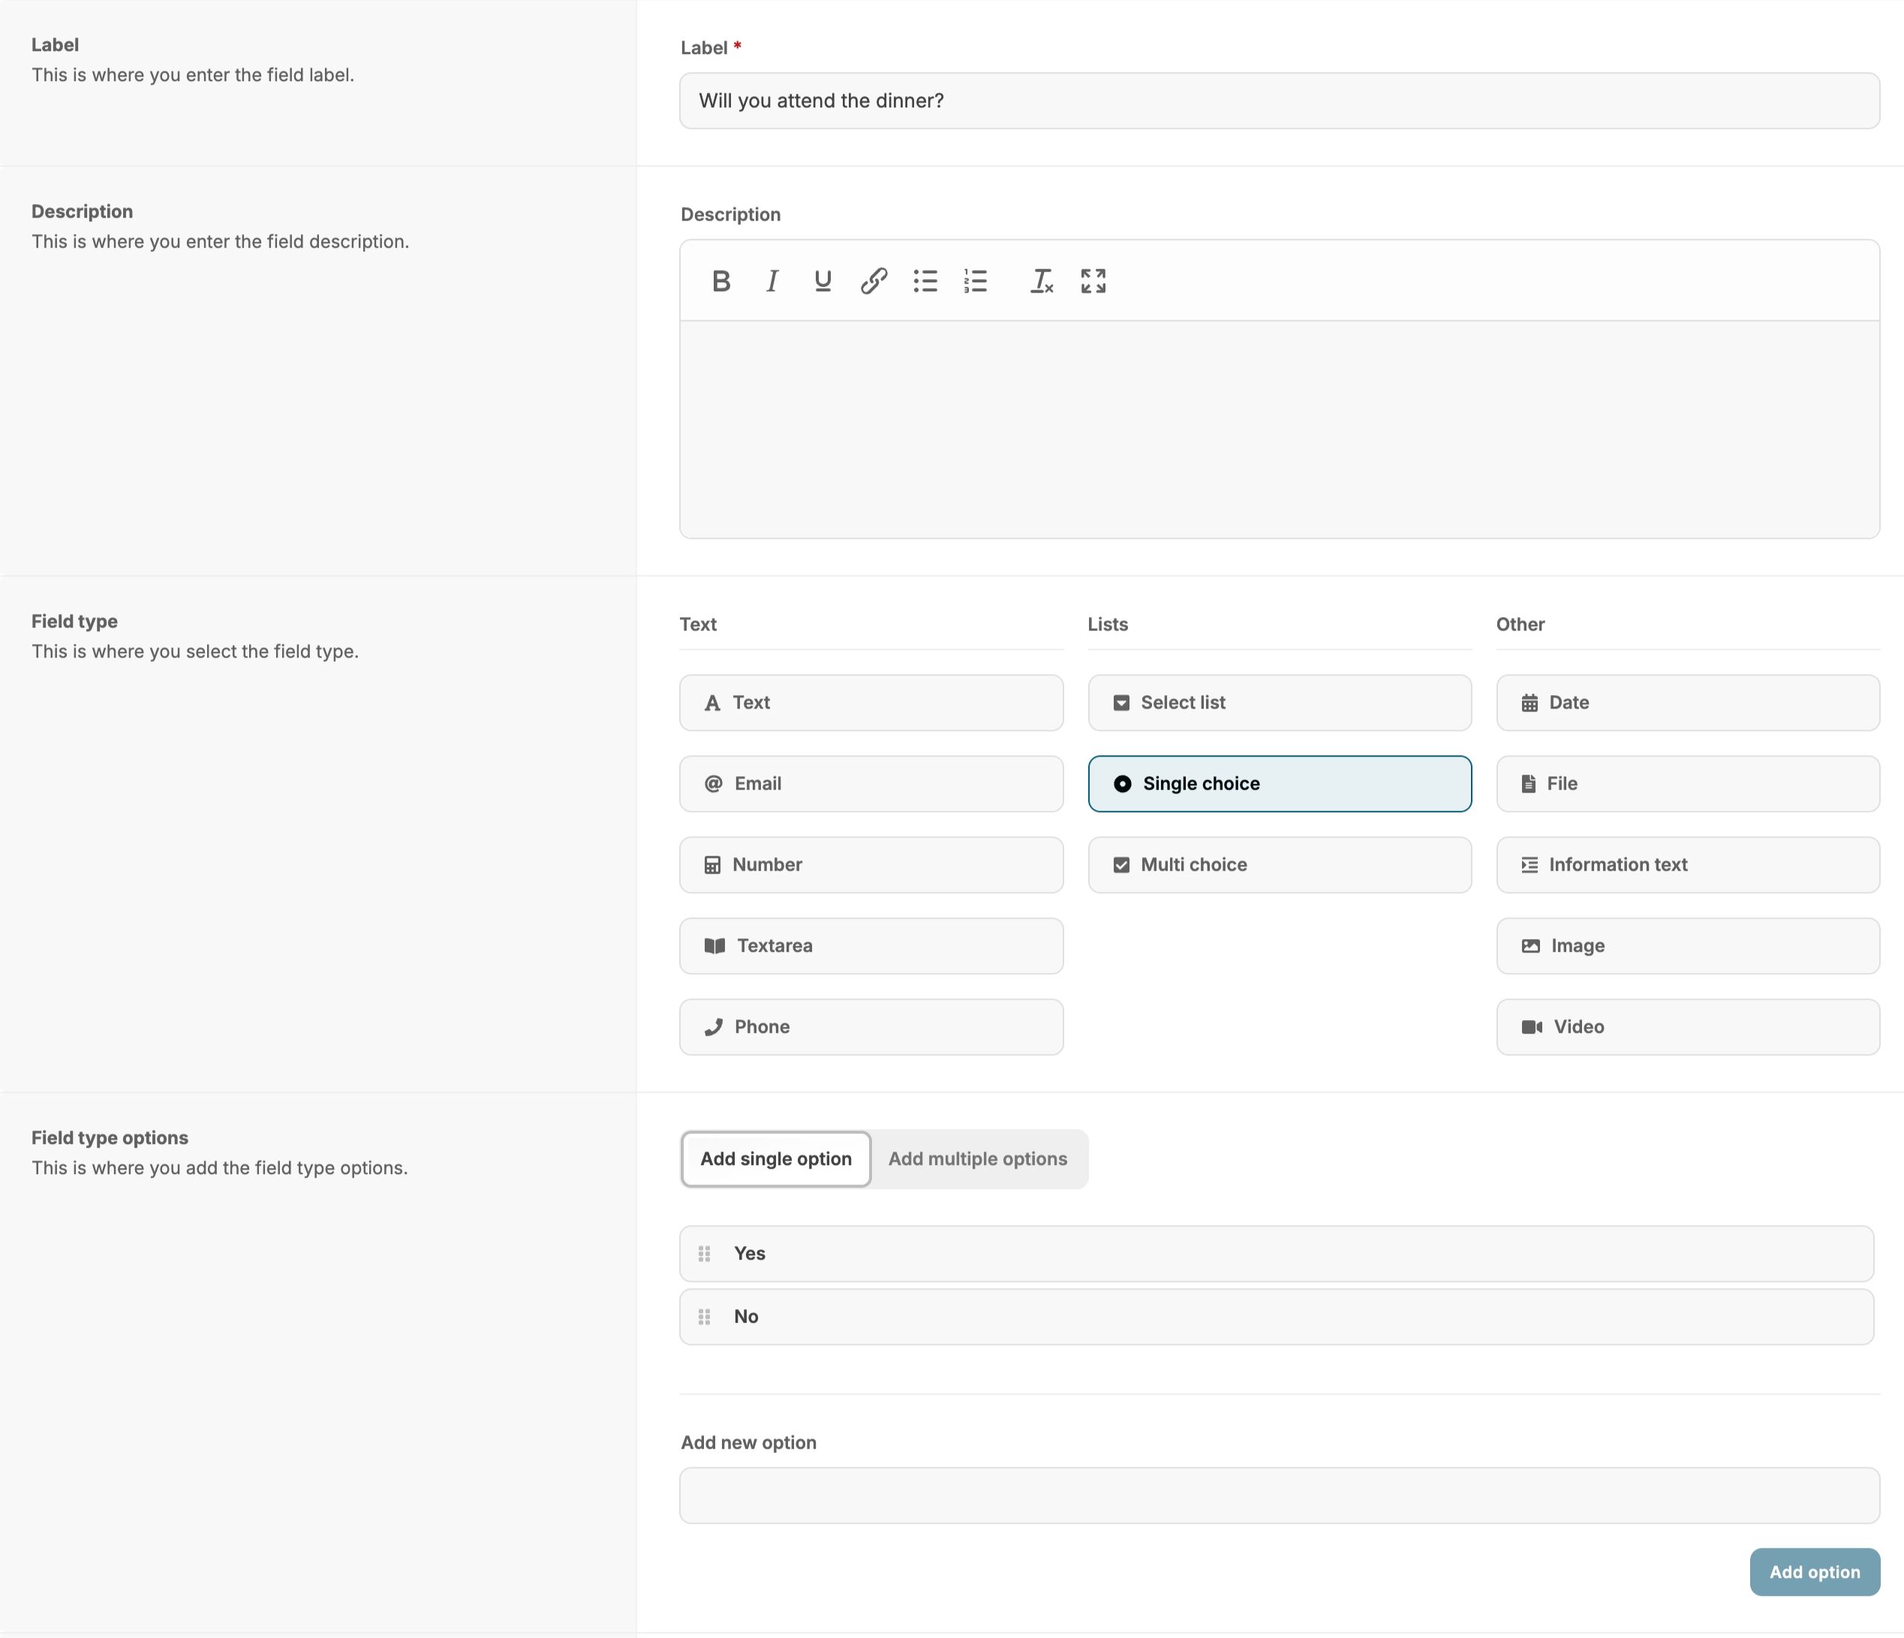Choose the Information text field type
Image resolution: width=1904 pixels, height=1638 pixels.
tap(1687, 865)
